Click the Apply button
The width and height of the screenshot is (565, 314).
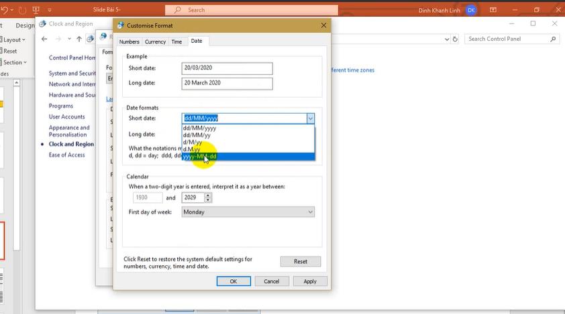[x=309, y=281]
